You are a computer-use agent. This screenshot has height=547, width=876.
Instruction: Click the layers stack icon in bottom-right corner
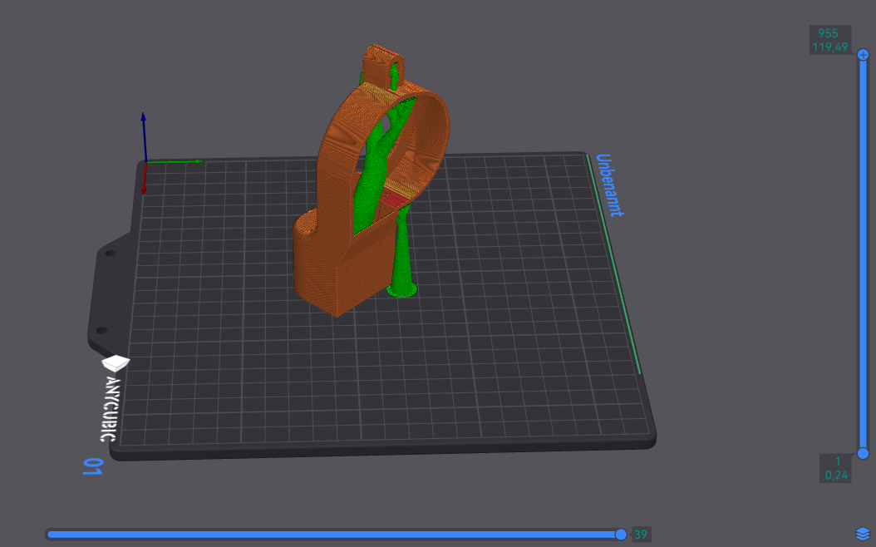coord(863,535)
